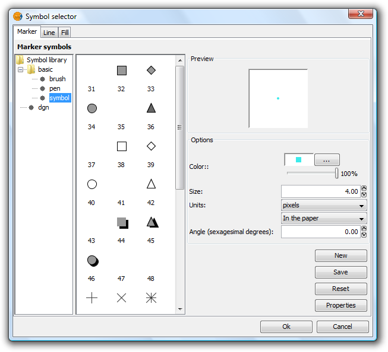The height and width of the screenshot is (352, 388).
Task: Switch to the Fill tab
Action: (x=65, y=33)
